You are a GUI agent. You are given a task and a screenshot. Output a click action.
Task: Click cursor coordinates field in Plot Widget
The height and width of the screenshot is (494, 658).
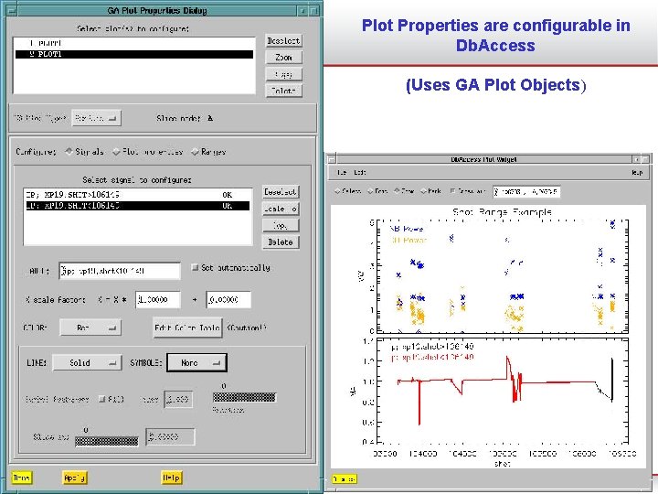[526, 191]
